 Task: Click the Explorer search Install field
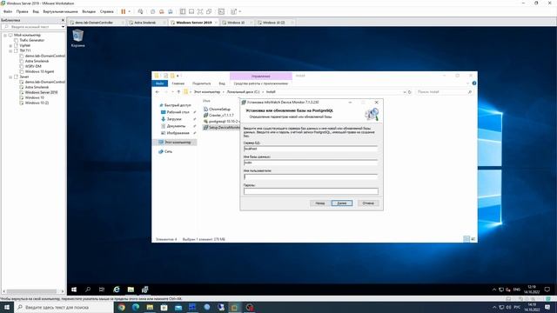click(444, 92)
